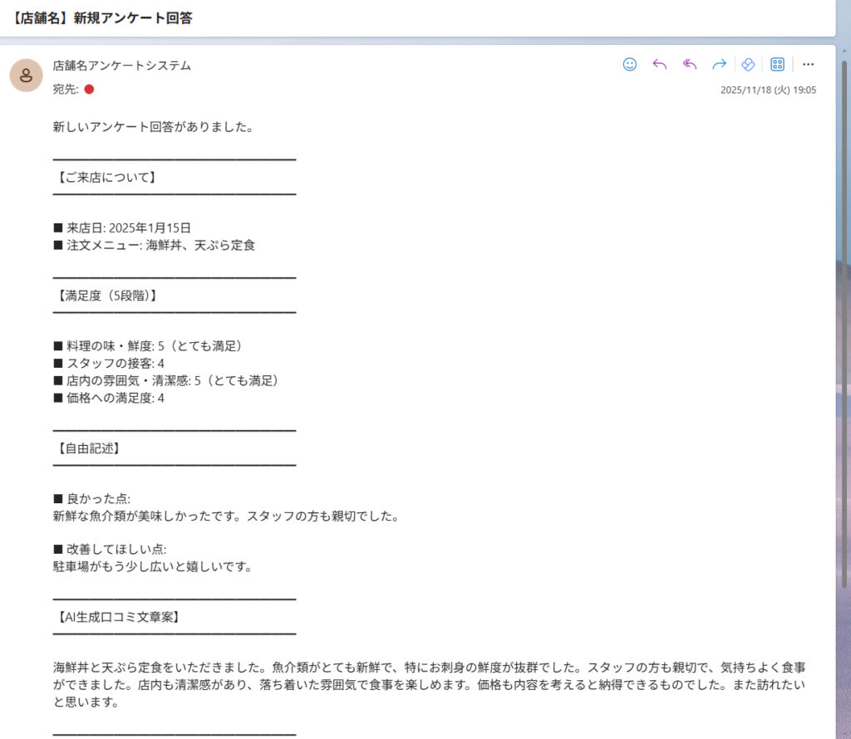Click the 来店日 2025年1月15日 line

tap(122, 228)
